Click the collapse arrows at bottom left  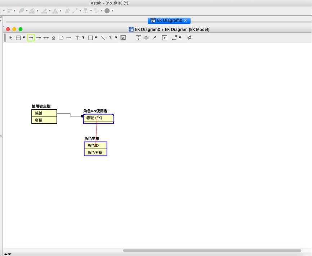(8, 254)
